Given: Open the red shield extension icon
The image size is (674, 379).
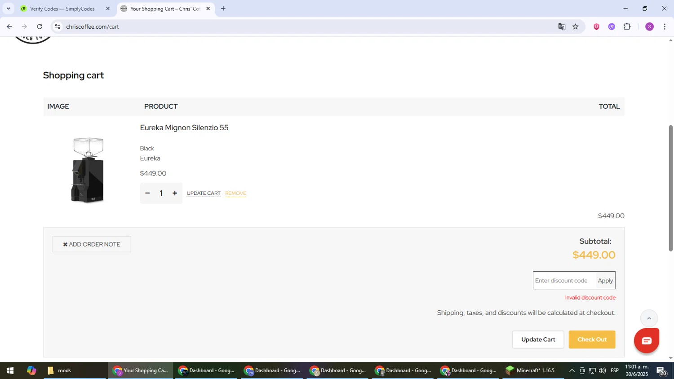Looking at the screenshot, I should tap(596, 26).
